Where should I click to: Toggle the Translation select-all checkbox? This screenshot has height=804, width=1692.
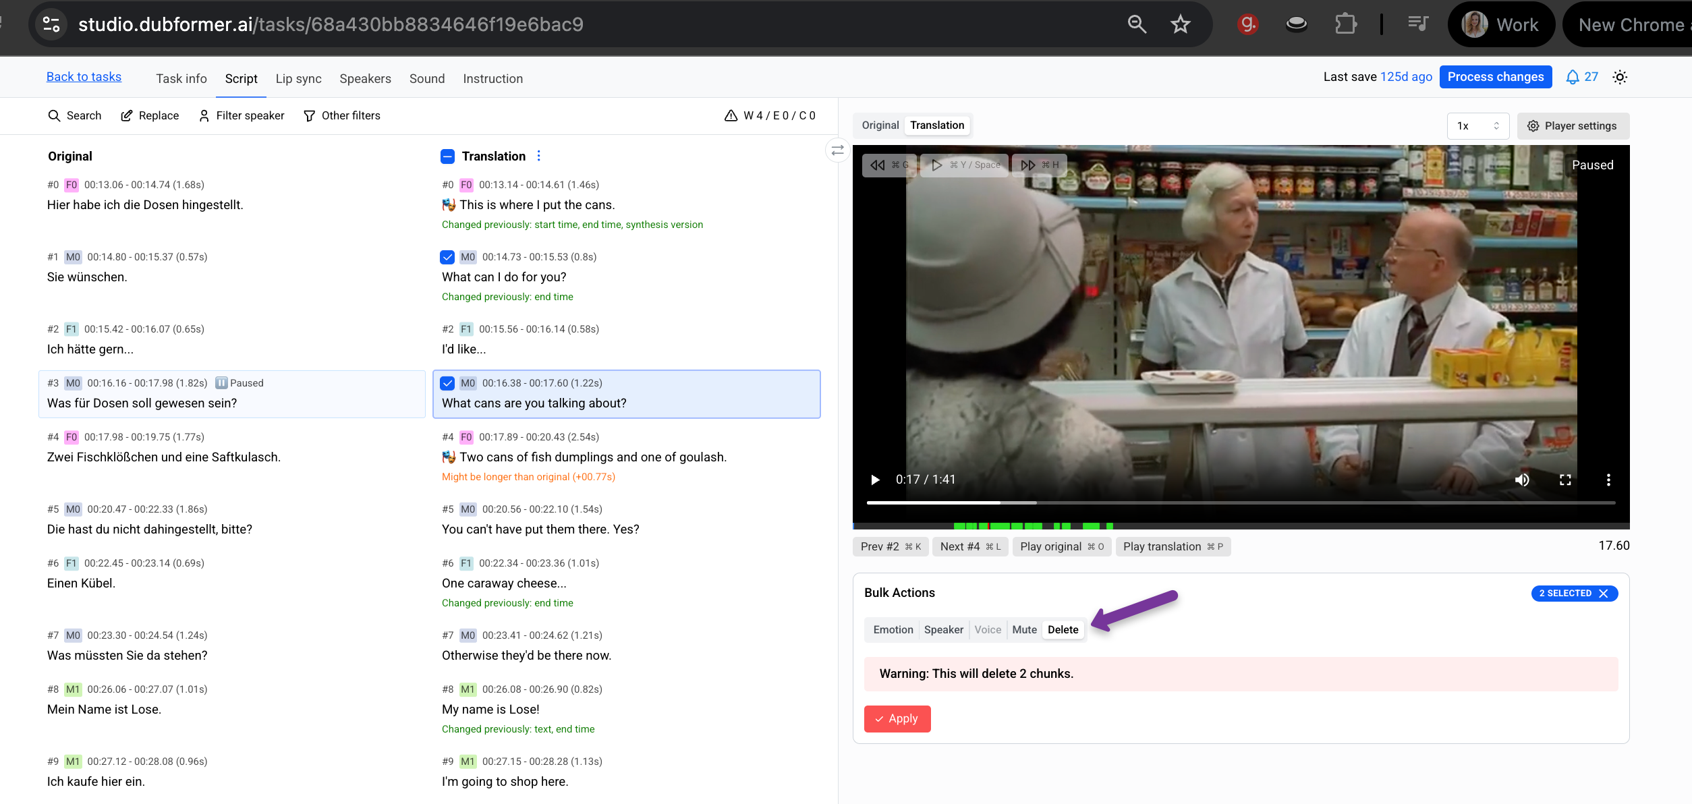tap(447, 156)
